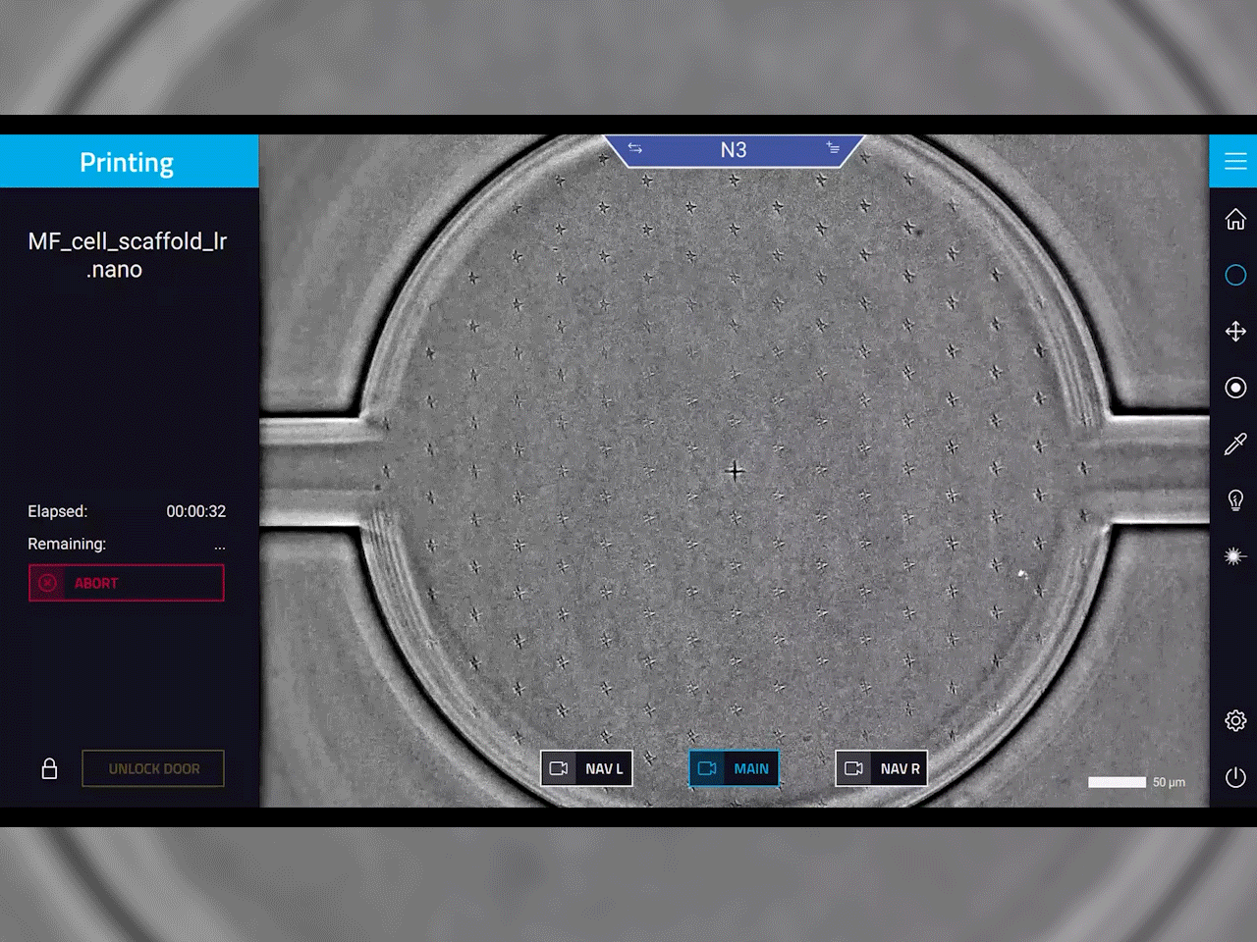
Task: Toggle the illumination light bulb icon
Action: [1235, 500]
